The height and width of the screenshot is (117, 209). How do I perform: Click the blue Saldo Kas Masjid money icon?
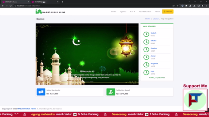[41, 92]
